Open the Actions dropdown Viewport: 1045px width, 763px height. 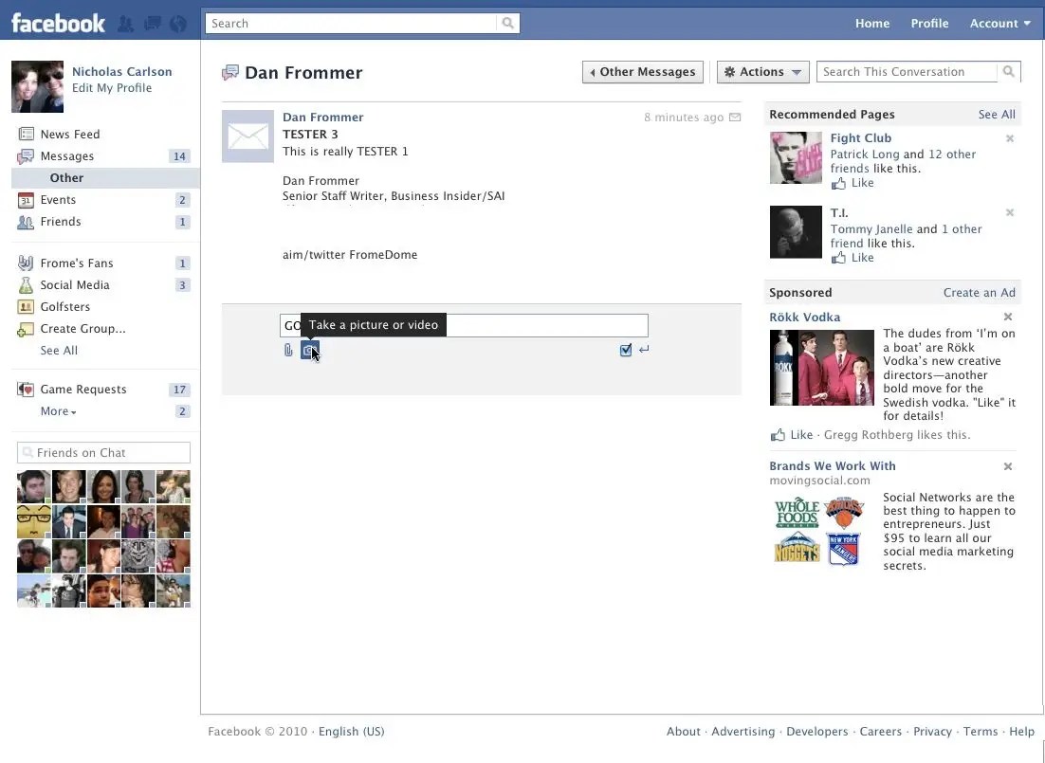click(x=762, y=71)
